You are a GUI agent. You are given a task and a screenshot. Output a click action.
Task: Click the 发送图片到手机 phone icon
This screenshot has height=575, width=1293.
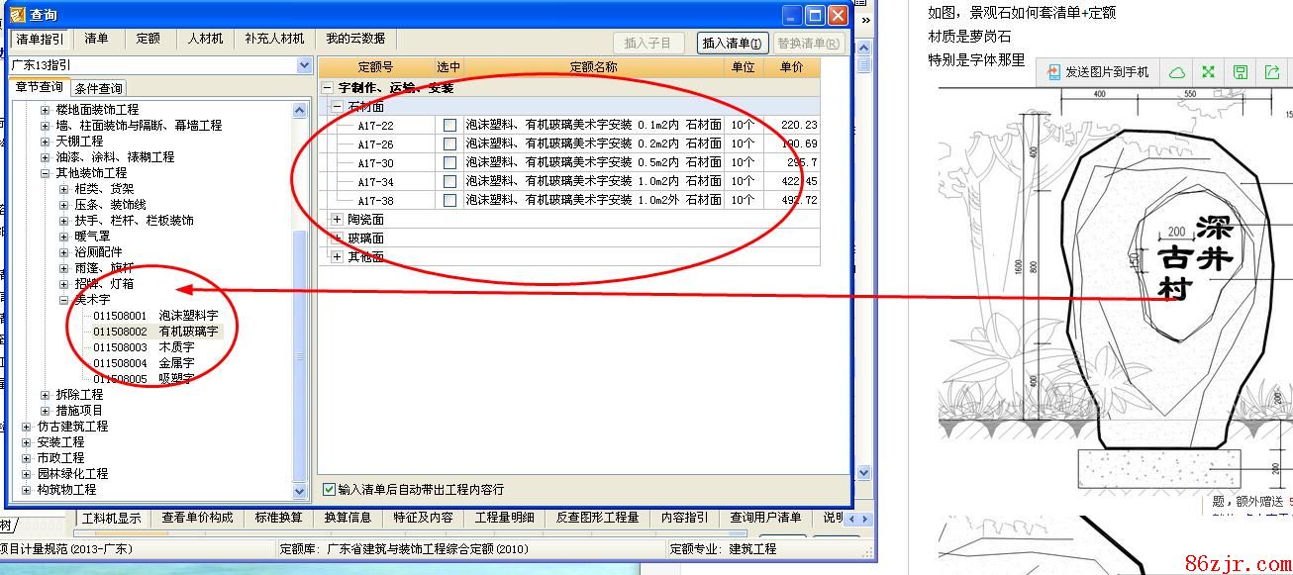(1053, 72)
